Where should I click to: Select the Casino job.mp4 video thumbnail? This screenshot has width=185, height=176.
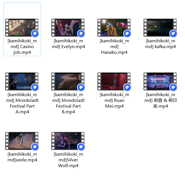(22, 27)
